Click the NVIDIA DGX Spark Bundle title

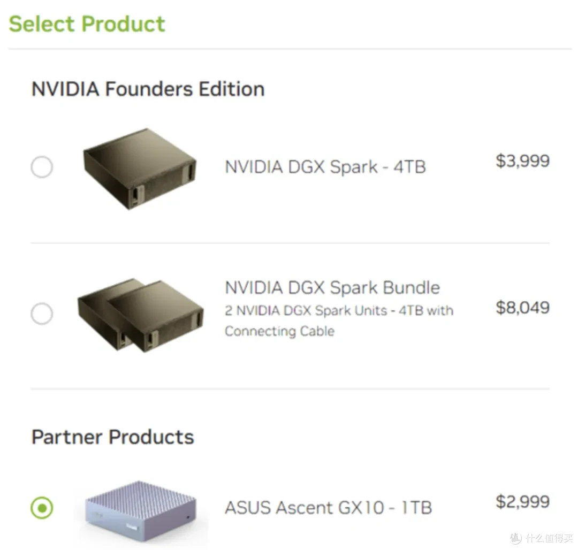(x=332, y=287)
